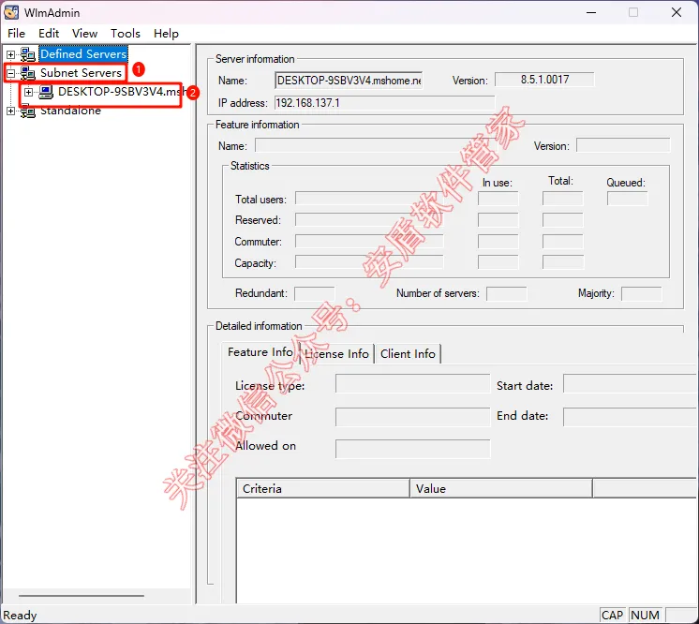Click the IP address field 192.168.137.1
The width and height of the screenshot is (699, 624).
(x=384, y=103)
